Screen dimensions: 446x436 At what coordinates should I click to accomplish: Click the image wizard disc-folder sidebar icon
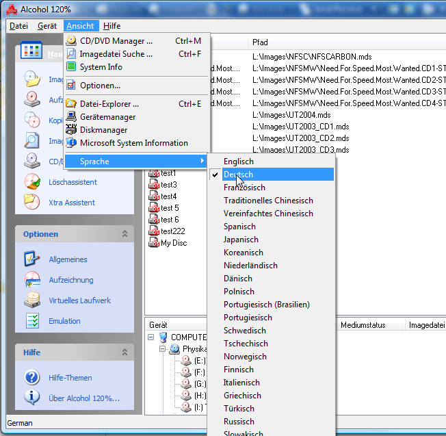coord(32,79)
